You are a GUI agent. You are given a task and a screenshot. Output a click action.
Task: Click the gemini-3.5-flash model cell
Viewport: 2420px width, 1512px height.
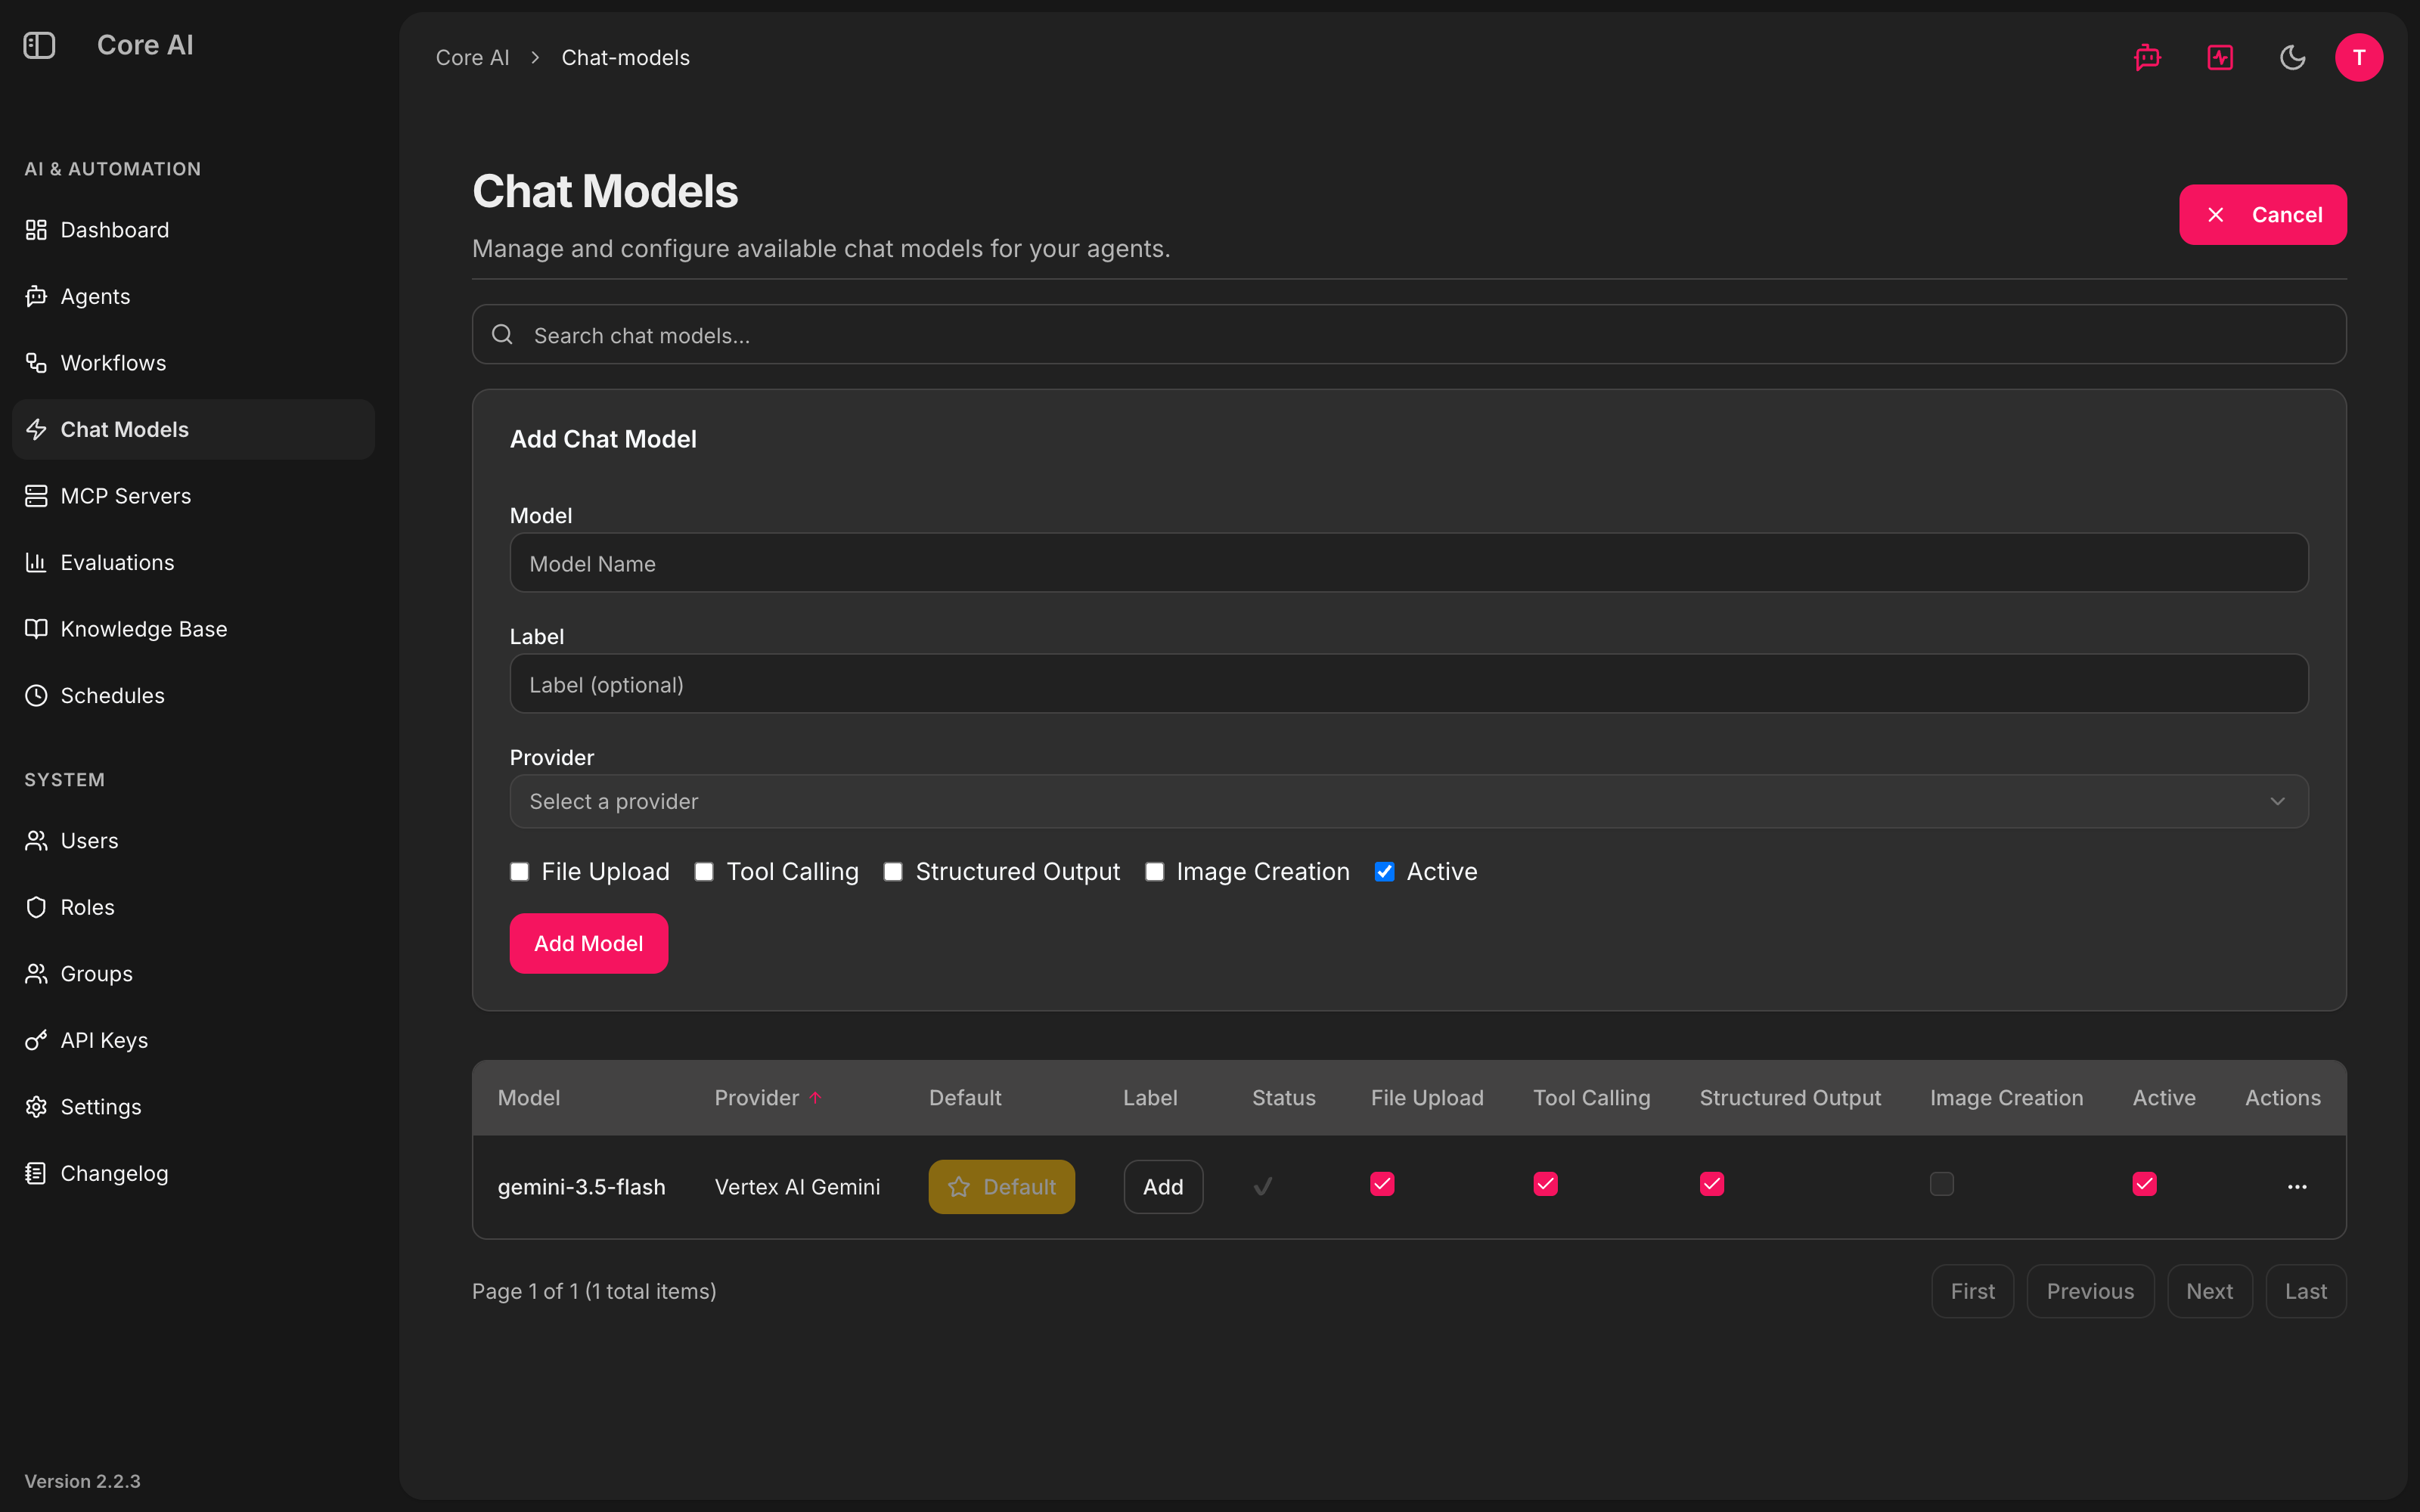click(581, 1186)
